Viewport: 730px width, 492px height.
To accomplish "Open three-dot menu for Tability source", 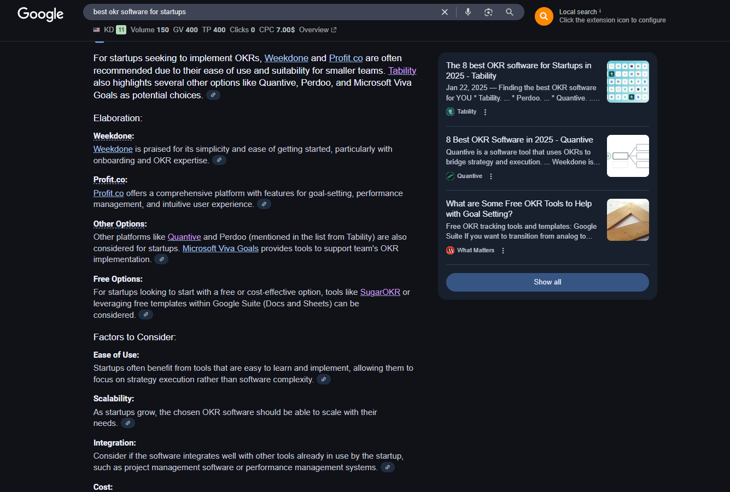I will [485, 112].
